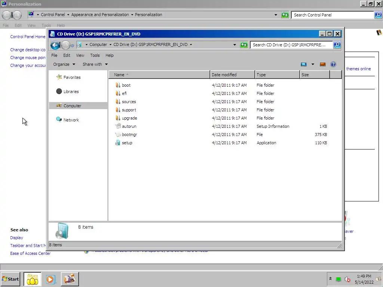Click the CD drive disc icon in details pane
The image size is (383, 287).
pos(62,231)
